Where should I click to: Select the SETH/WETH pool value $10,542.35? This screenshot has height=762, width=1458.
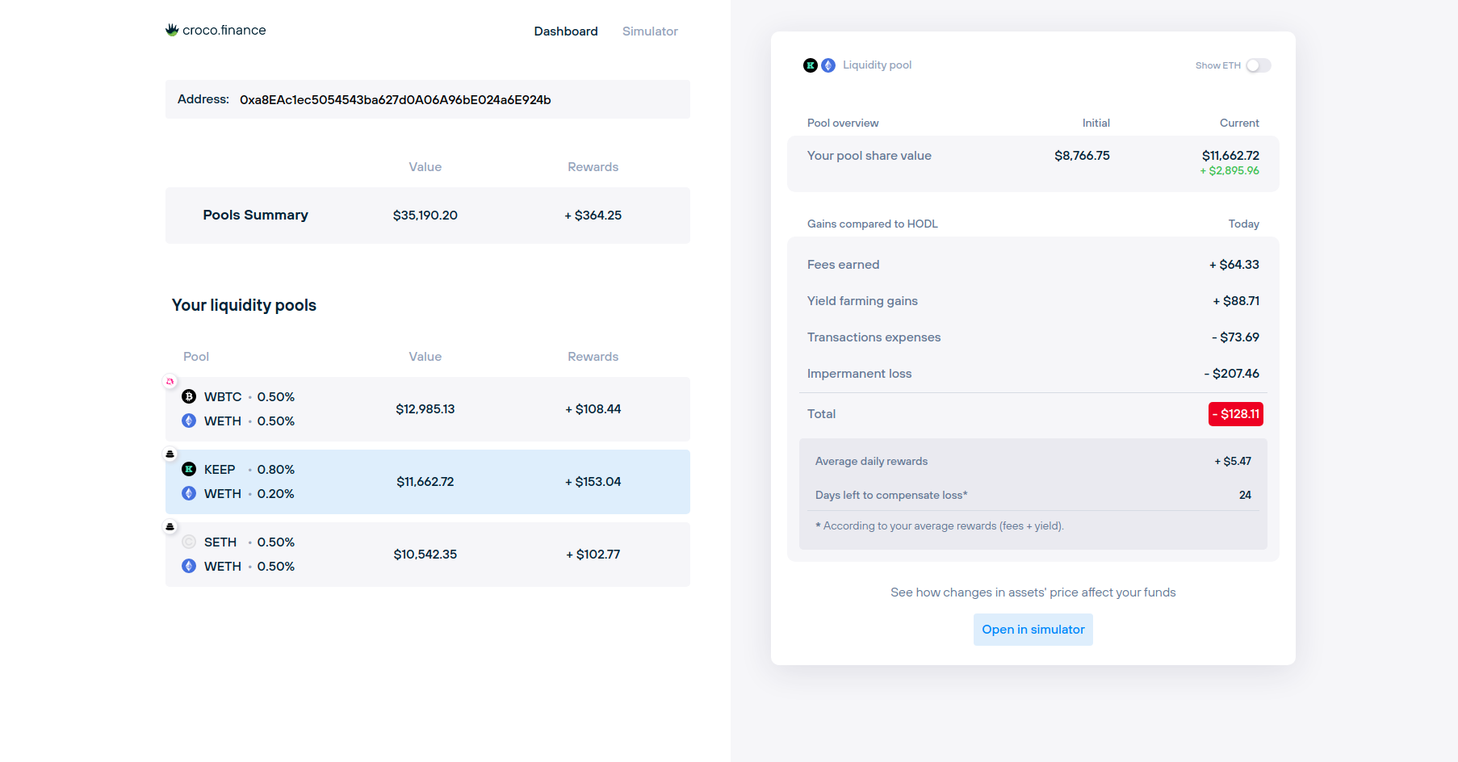coord(425,555)
